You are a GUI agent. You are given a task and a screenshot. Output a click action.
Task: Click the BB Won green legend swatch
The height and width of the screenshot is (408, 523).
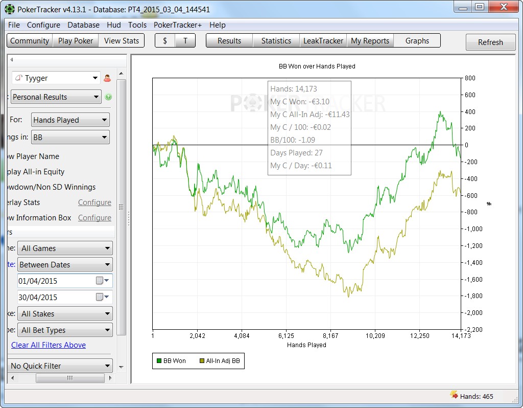[159, 361]
